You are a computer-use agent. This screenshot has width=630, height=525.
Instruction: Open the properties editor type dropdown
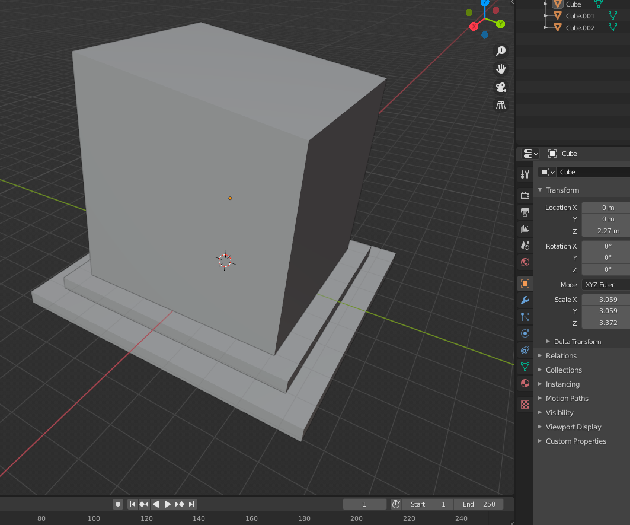530,154
